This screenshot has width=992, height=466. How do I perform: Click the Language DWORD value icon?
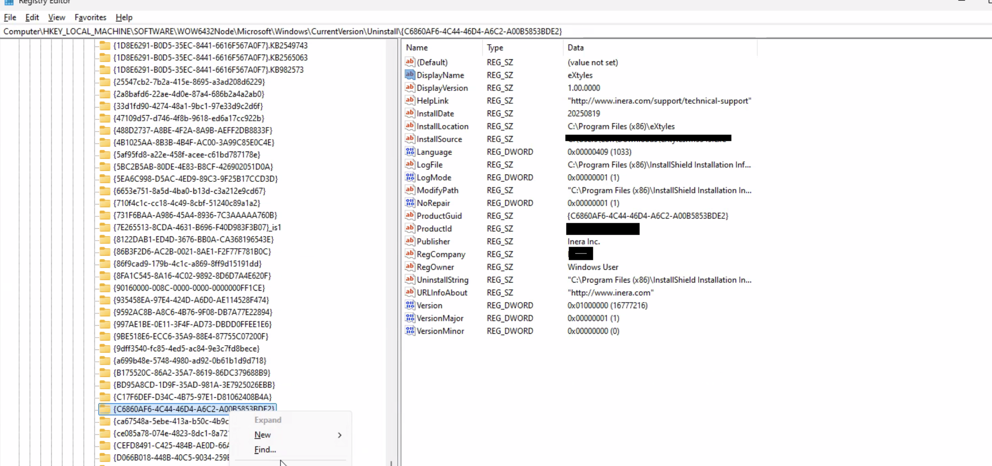tap(410, 151)
